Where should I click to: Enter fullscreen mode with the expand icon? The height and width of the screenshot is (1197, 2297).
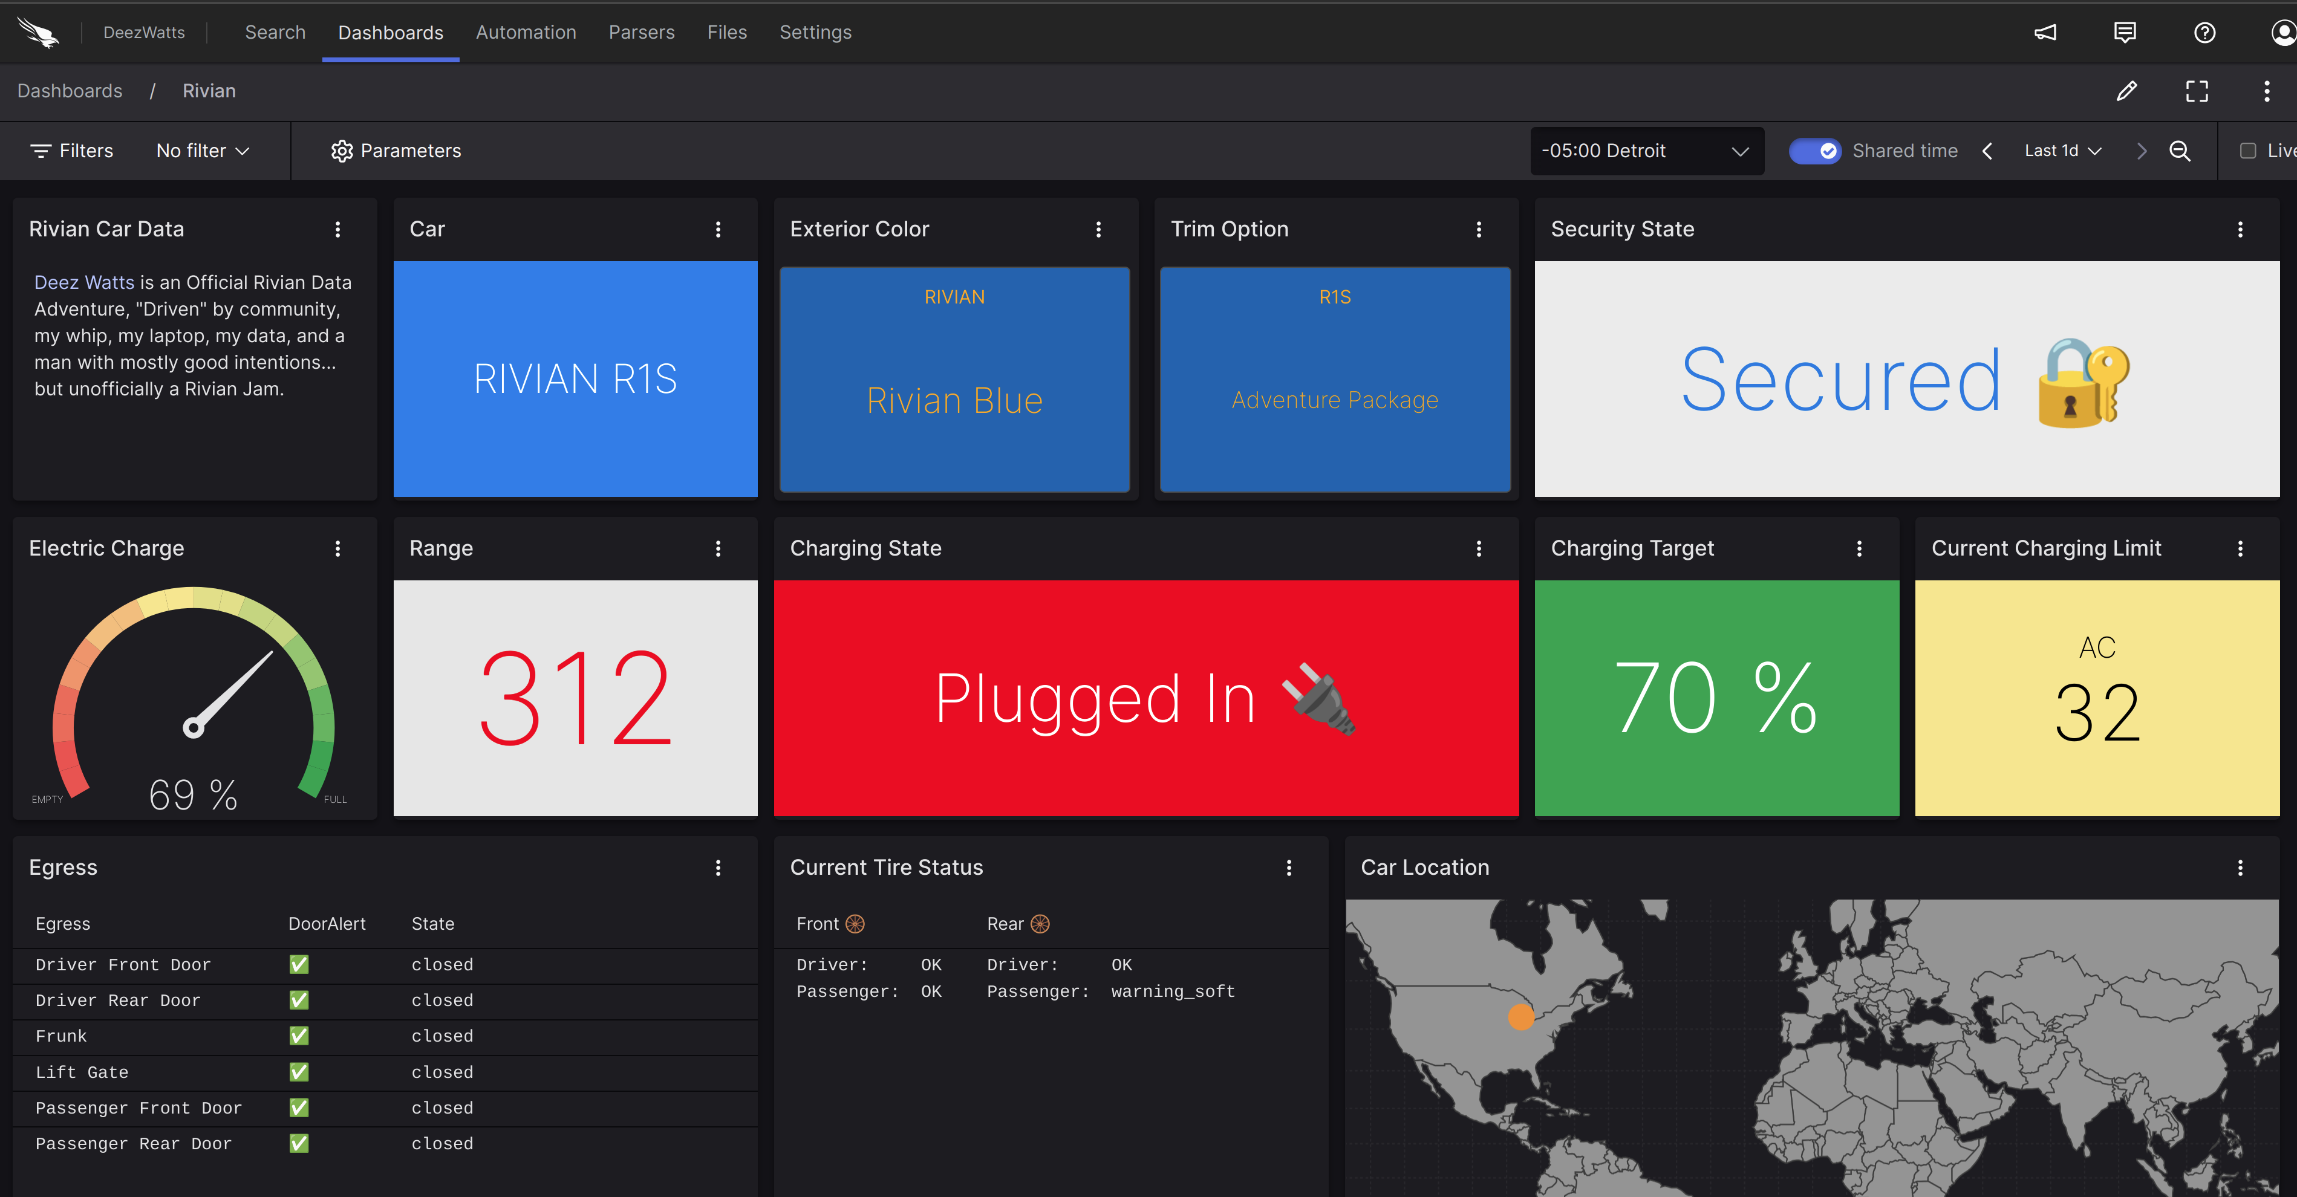click(x=2196, y=91)
